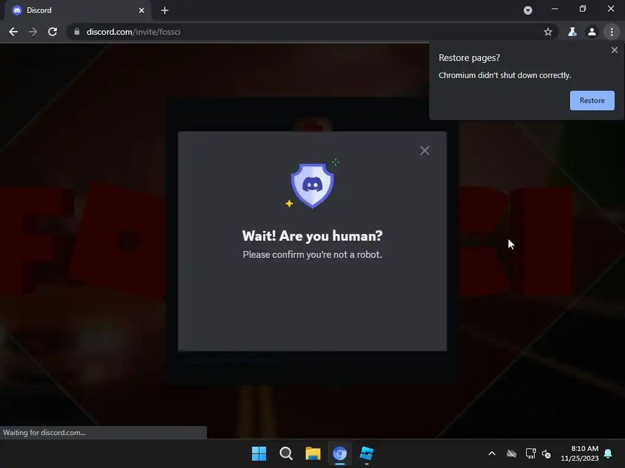Click the OneDrive cloud tray icon
Viewport: 625px width, 468px height.
(x=511, y=453)
